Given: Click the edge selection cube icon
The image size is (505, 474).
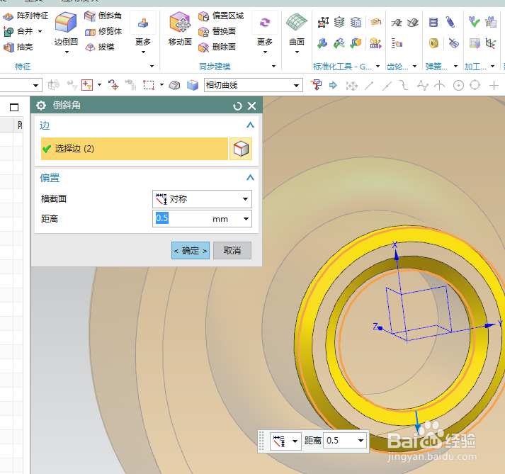Looking at the screenshot, I should (x=241, y=149).
